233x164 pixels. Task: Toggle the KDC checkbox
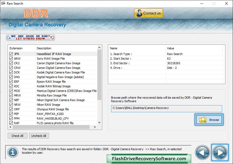(11, 86)
